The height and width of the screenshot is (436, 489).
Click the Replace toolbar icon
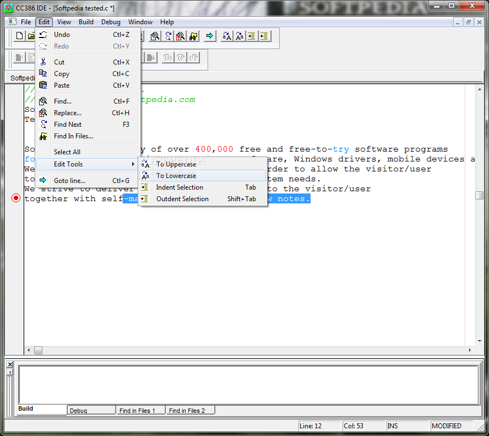tap(180, 36)
